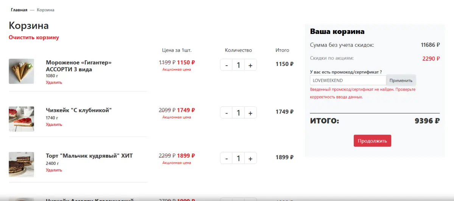The width and height of the screenshot is (454, 201).
Task: Decrease quantity of Чизкейк "С клубникой"
Action: pyautogui.click(x=226, y=112)
